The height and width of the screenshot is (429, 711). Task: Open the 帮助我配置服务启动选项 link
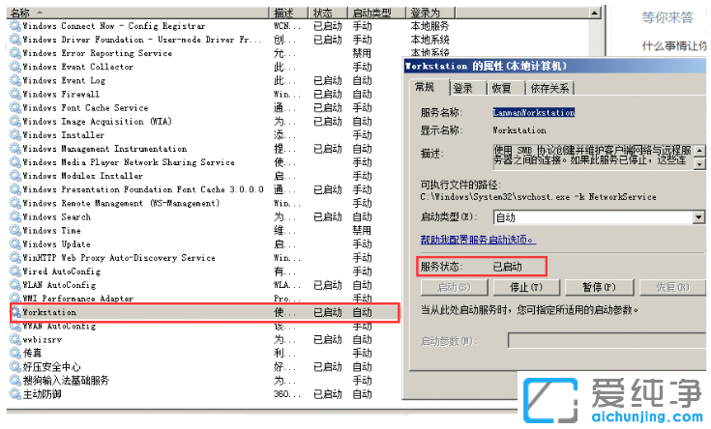[477, 239]
